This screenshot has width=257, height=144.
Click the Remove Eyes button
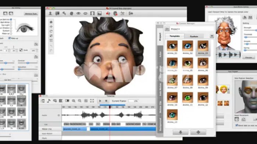31,14
